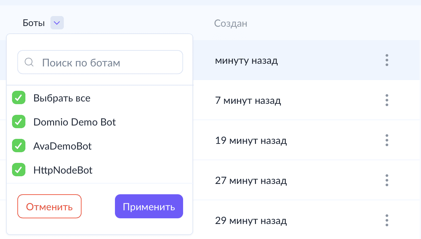Image resolution: width=421 pixels, height=239 pixels.
Task: Open the options menu for '19 минут назад' row
Action: pos(387,140)
